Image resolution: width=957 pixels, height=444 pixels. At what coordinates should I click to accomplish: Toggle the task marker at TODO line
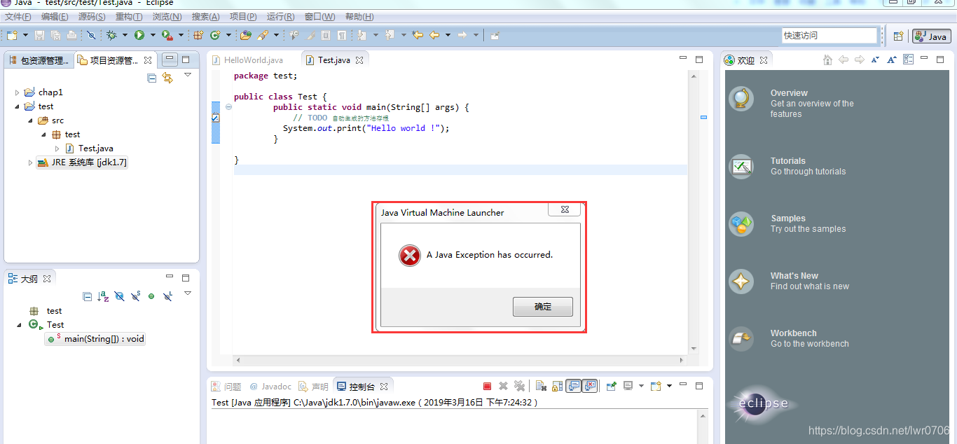coord(215,118)
